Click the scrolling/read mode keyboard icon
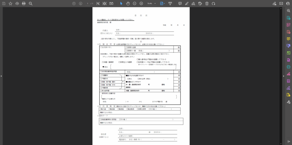 (170, 3)
